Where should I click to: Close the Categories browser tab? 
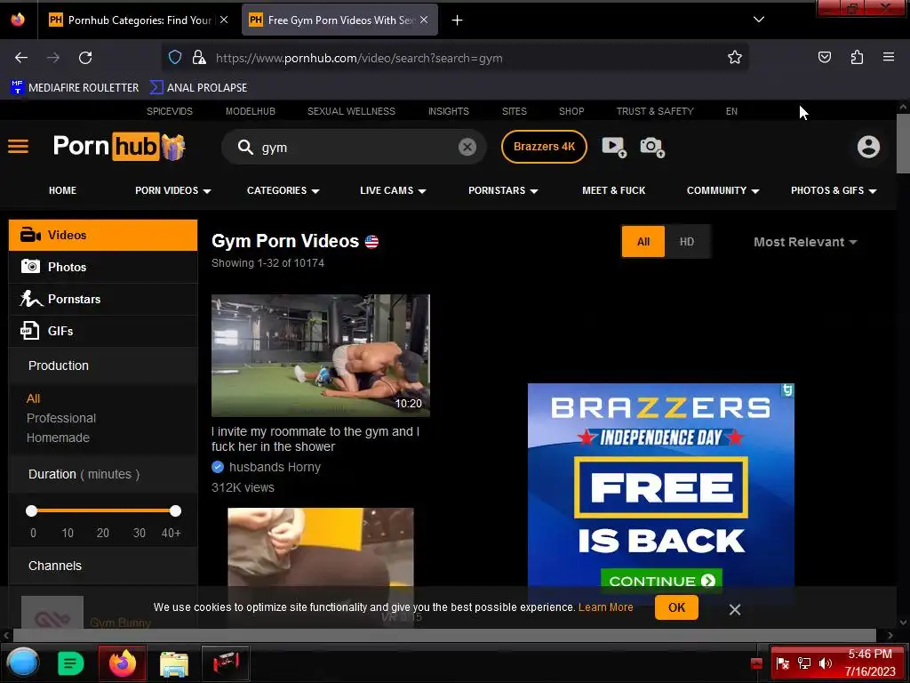coord(224,20)
